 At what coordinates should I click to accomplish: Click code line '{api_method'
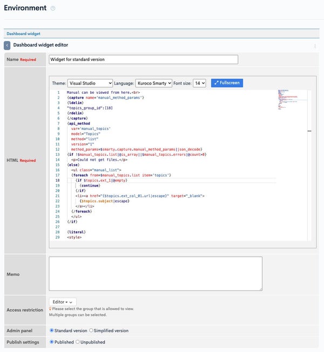78,123
